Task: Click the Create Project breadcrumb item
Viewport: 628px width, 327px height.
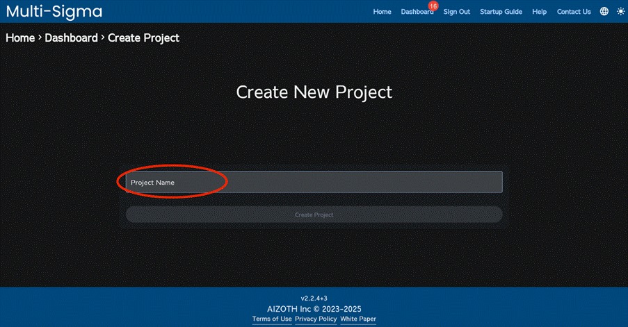Action: click(x=143, y=37)
